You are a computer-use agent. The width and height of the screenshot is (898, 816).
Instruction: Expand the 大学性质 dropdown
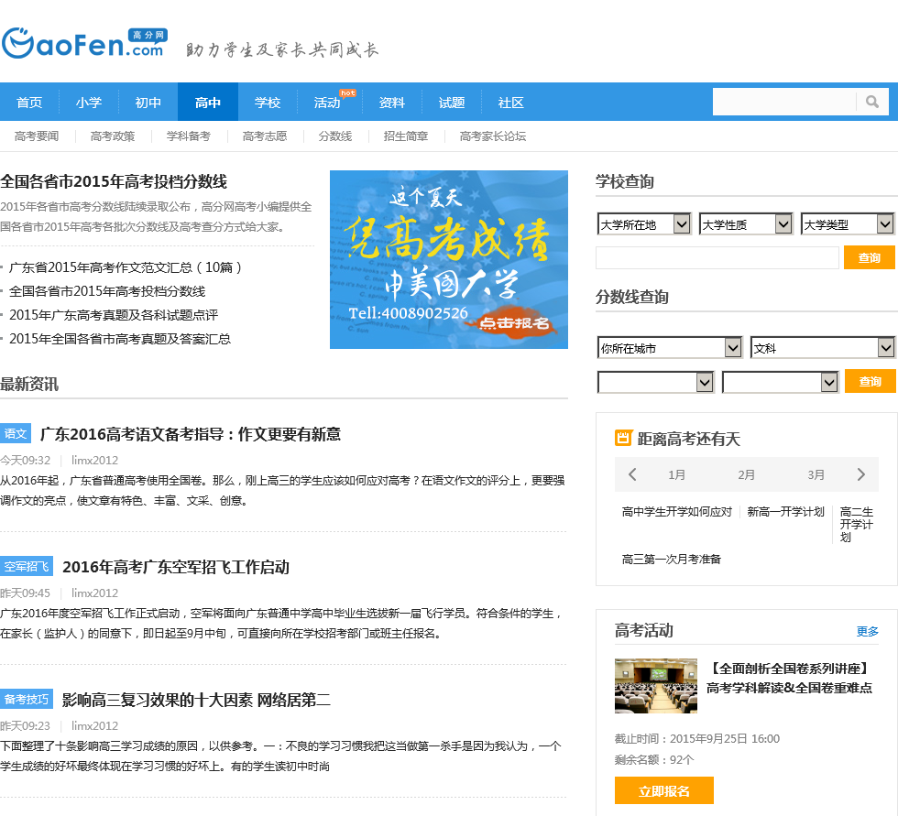(746, 224)
